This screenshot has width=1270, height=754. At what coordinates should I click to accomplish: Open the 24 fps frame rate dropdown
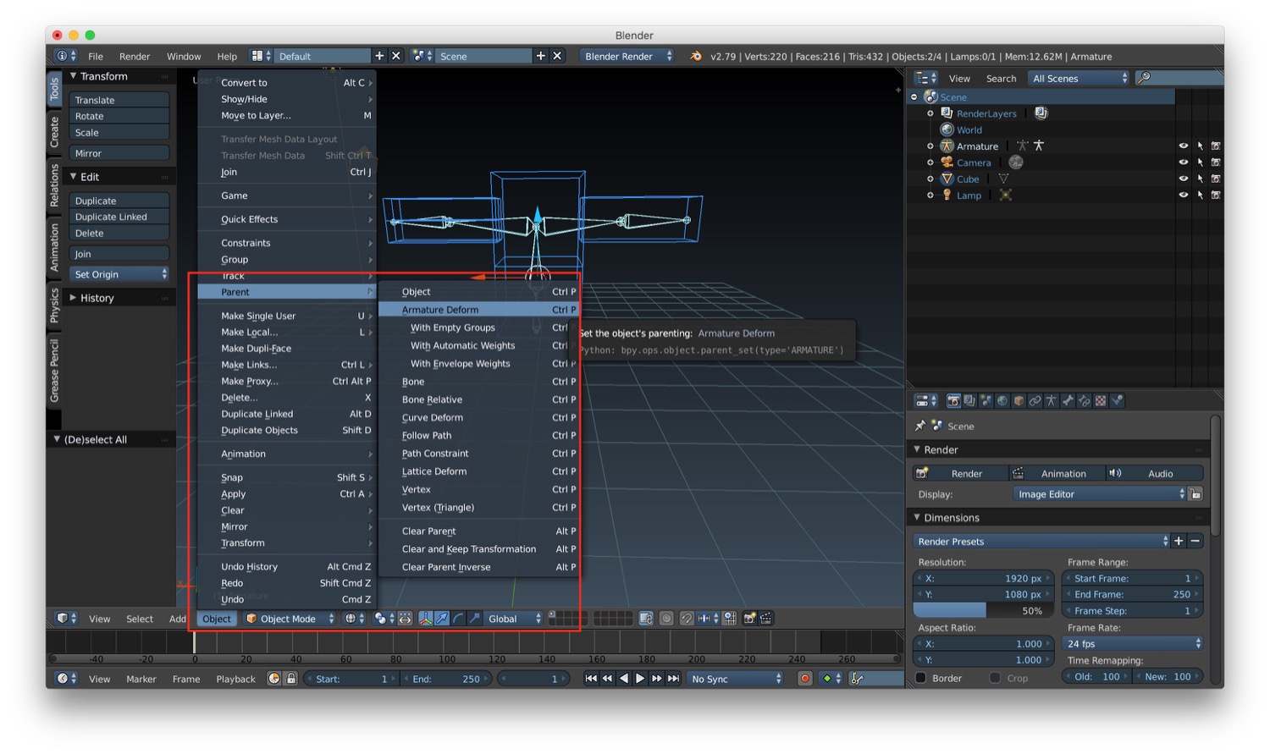pyautogui.click(x=1133, y=643)
